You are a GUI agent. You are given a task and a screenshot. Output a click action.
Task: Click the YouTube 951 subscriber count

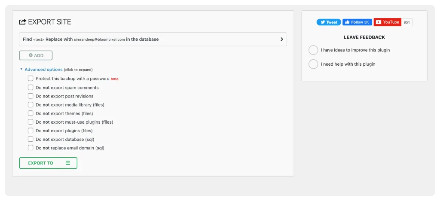[407, 22]
